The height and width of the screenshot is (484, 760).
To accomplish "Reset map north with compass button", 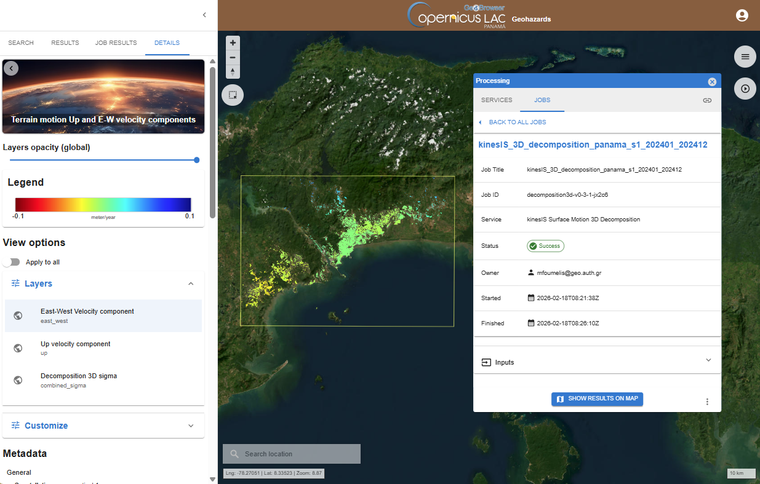I will [233, 72].
